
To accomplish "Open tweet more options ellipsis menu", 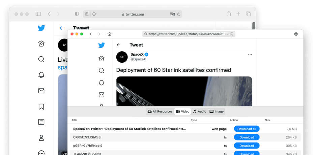I will click(250, 55).
